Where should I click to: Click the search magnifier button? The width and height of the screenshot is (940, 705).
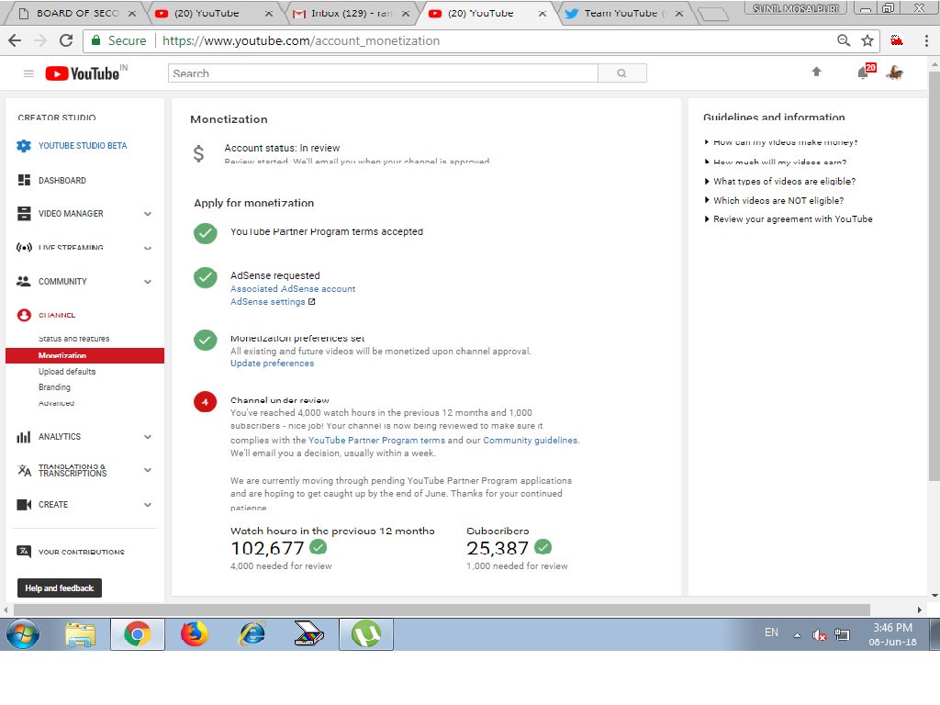tap(621, 73)
